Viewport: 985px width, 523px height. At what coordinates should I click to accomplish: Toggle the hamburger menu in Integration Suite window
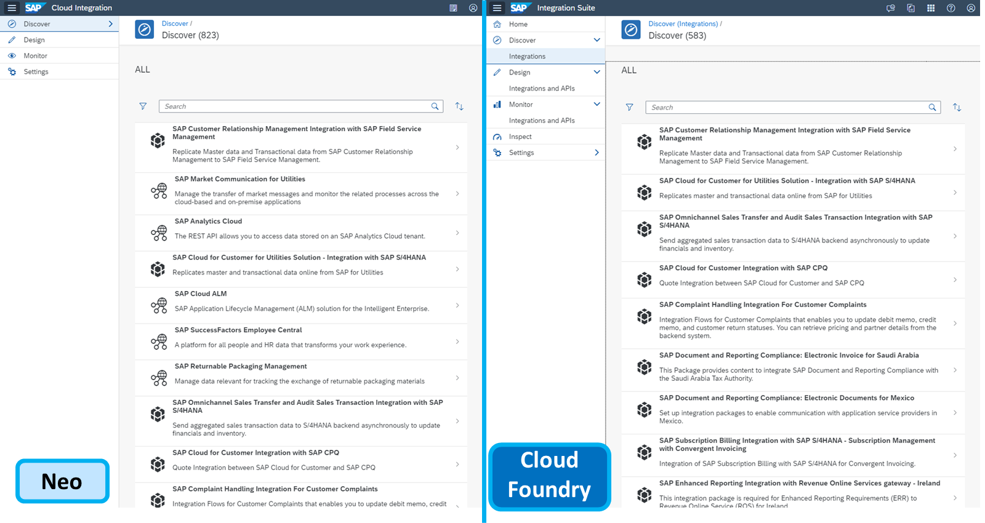tap(497, 8)
